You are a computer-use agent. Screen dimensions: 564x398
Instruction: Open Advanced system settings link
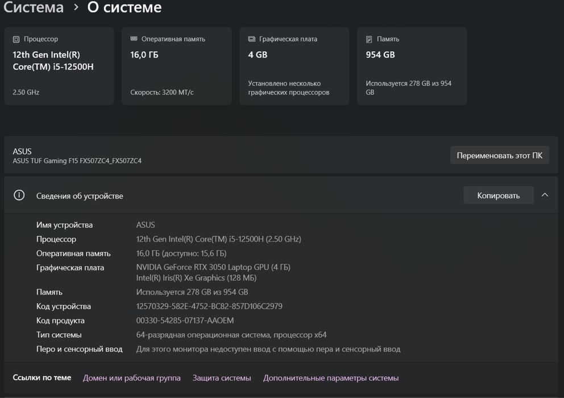[x=331, y=378]
